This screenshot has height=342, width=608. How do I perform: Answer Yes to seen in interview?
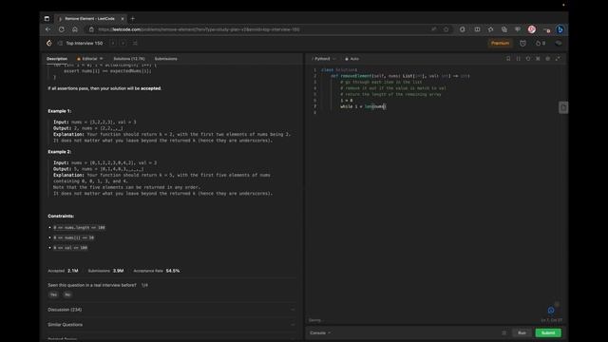(x=53, y=294)
